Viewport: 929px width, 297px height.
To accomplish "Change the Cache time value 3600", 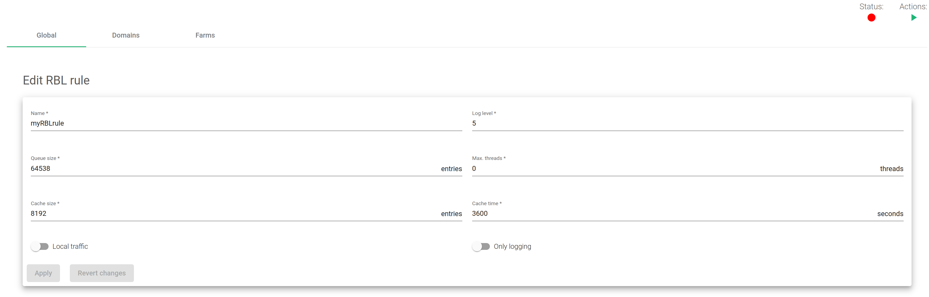I will (x=673, y=214).
